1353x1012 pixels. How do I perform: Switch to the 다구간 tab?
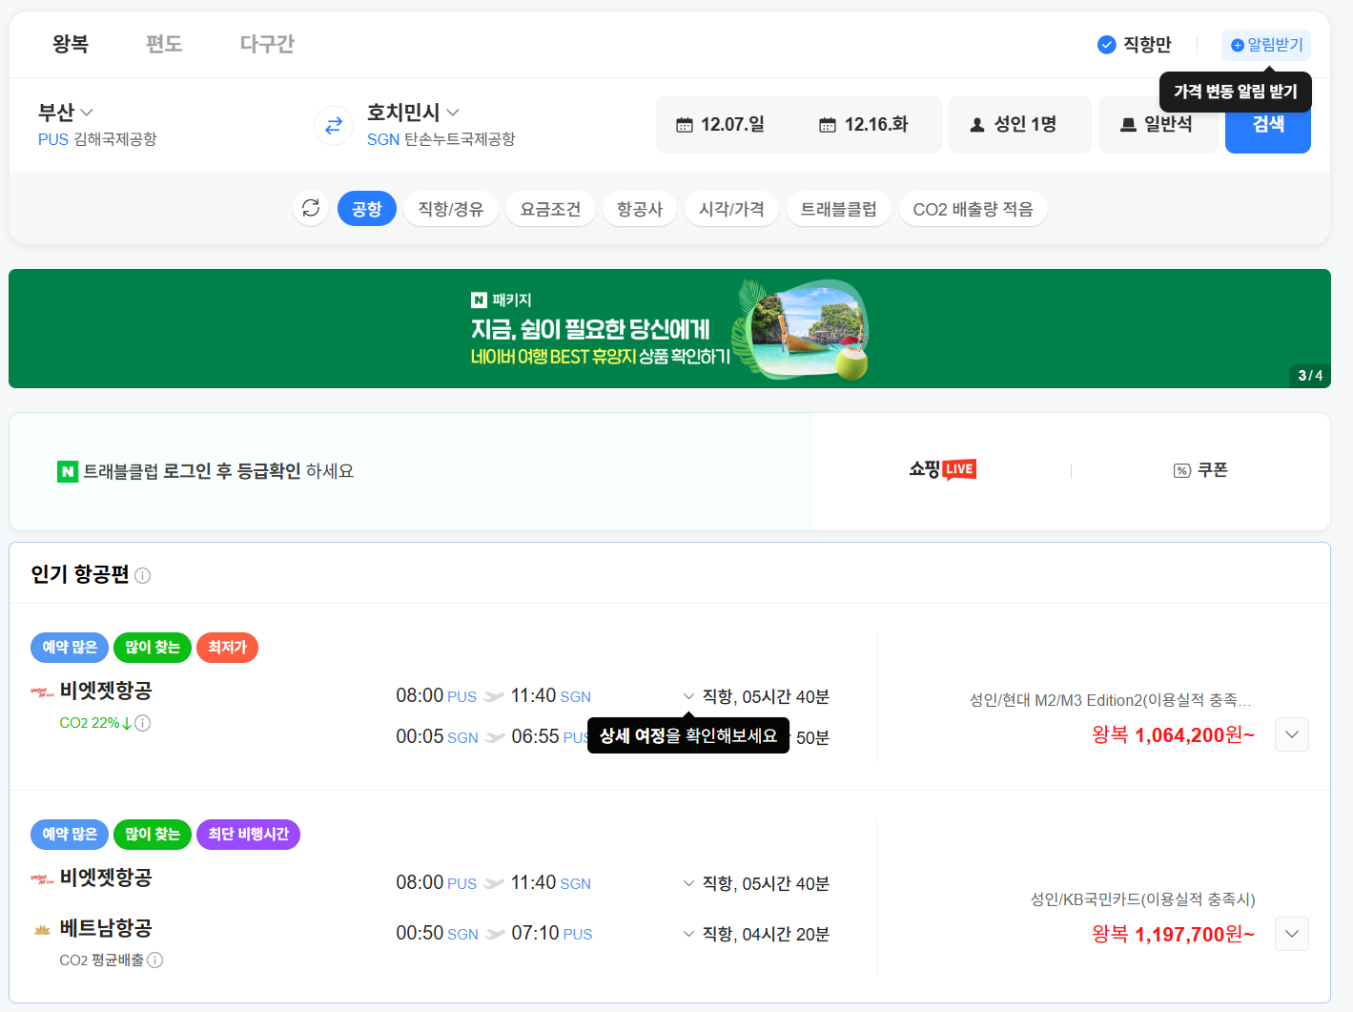[267, 44]
